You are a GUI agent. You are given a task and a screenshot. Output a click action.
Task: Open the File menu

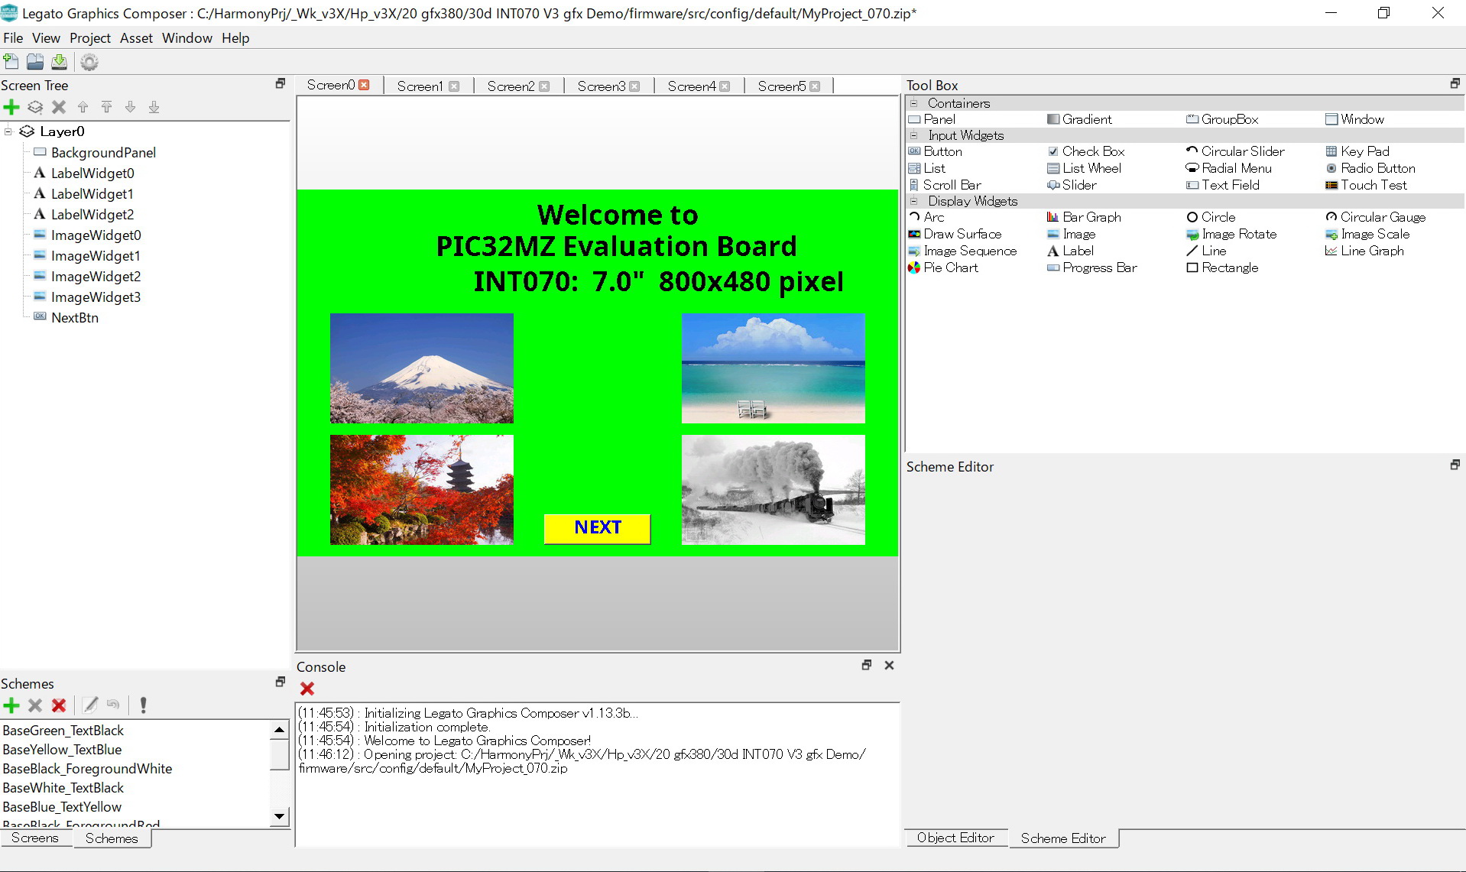point(13,37)
